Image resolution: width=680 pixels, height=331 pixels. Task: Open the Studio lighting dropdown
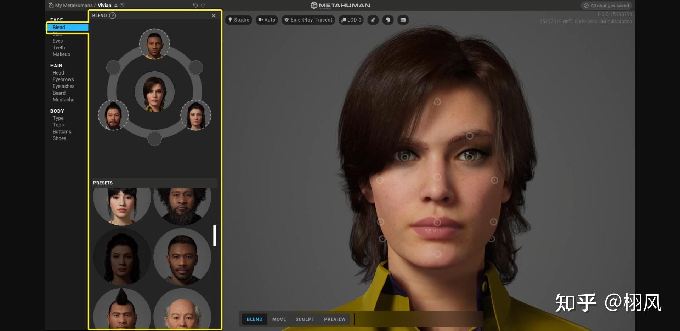coord(239,20)
